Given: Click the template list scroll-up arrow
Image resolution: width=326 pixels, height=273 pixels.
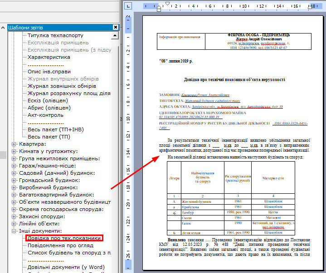Looking at the screenshot, I should pyautogui.click(x=115, y=35).
